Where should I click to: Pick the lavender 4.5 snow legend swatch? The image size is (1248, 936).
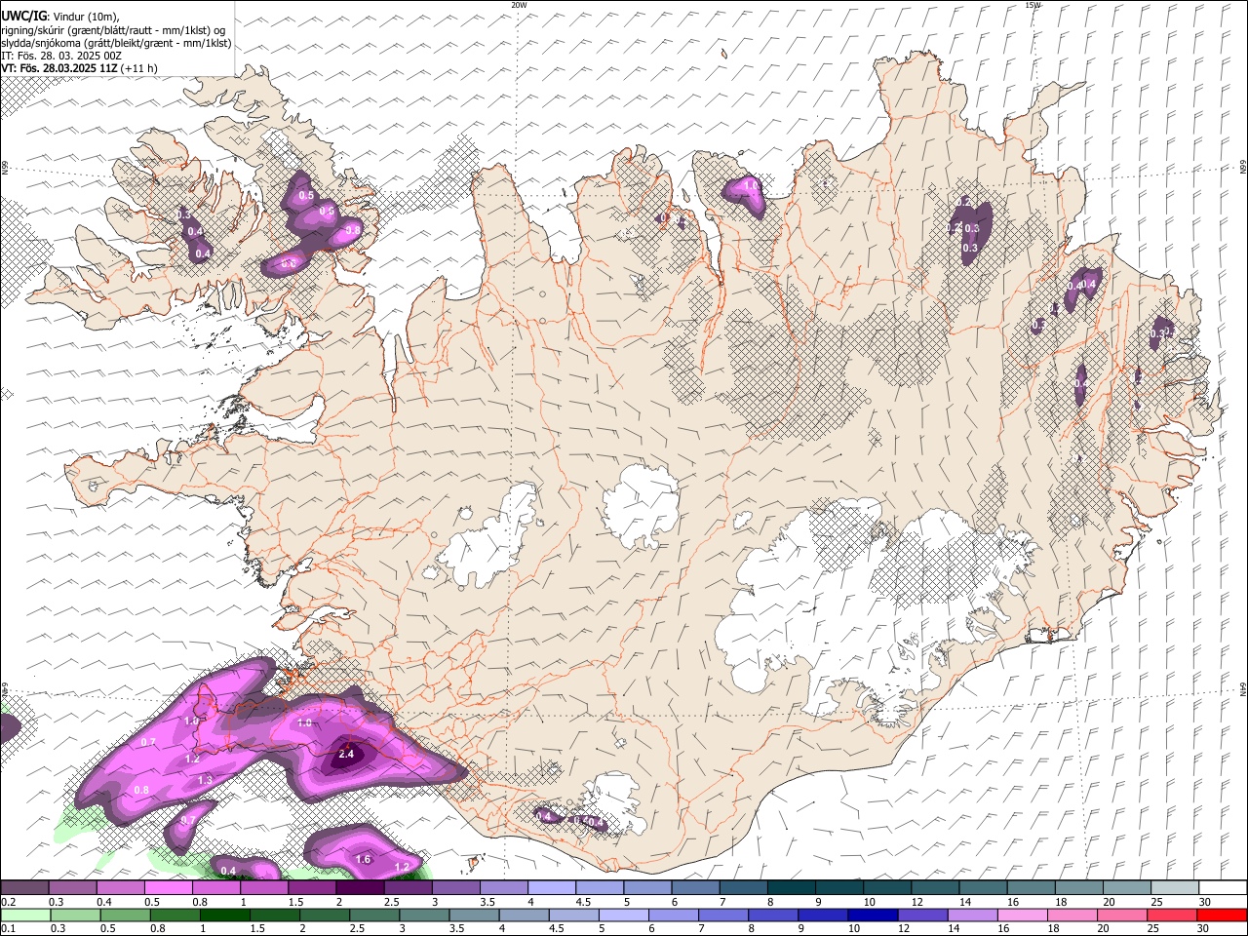[600, 888]
